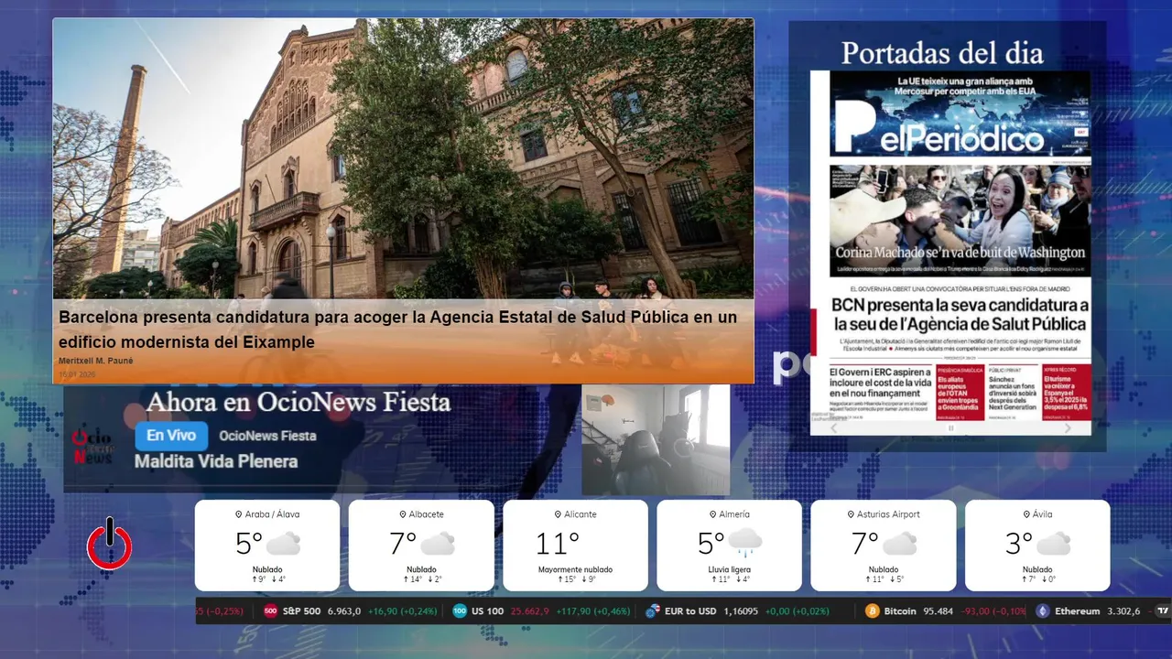Click the Alicante location pin icon

pyautogui.click(x=558, y=514)
